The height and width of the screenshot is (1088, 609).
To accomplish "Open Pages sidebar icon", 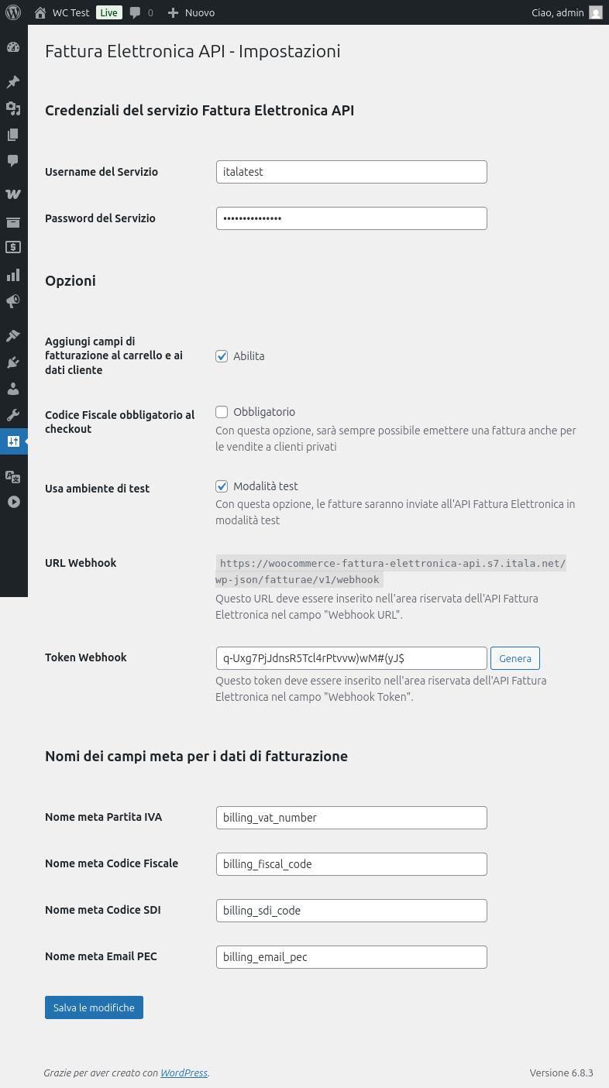I will point(12,135).
